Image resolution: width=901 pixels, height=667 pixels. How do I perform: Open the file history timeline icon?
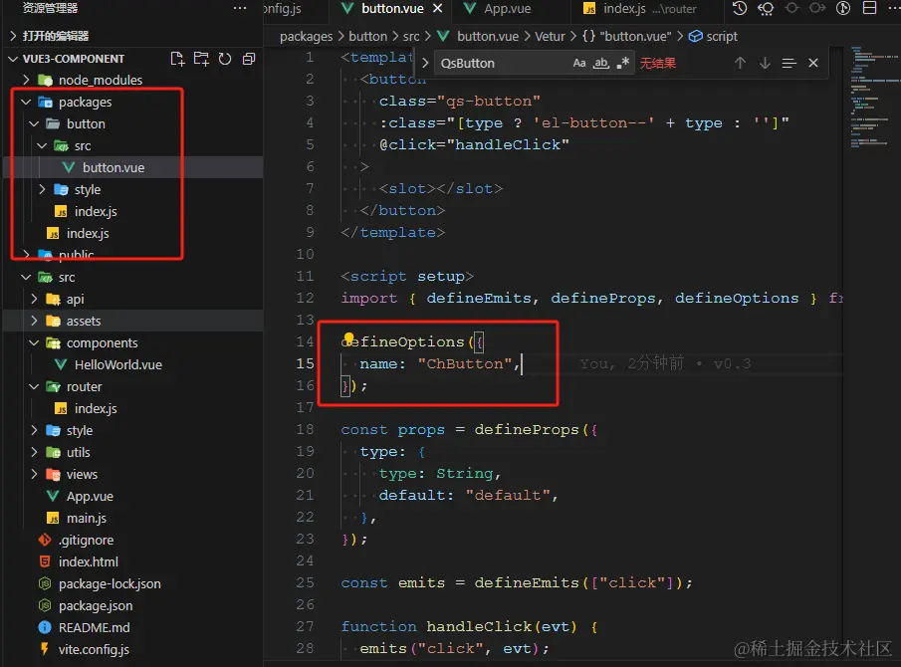click(x=740, y=8)
